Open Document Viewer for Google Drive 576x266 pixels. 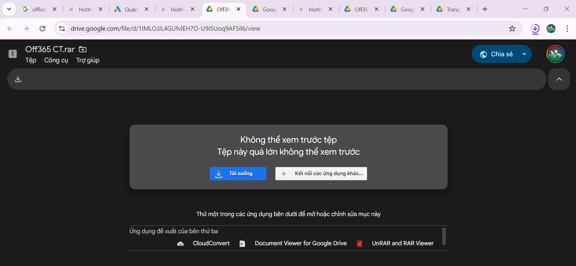(293, 243)
